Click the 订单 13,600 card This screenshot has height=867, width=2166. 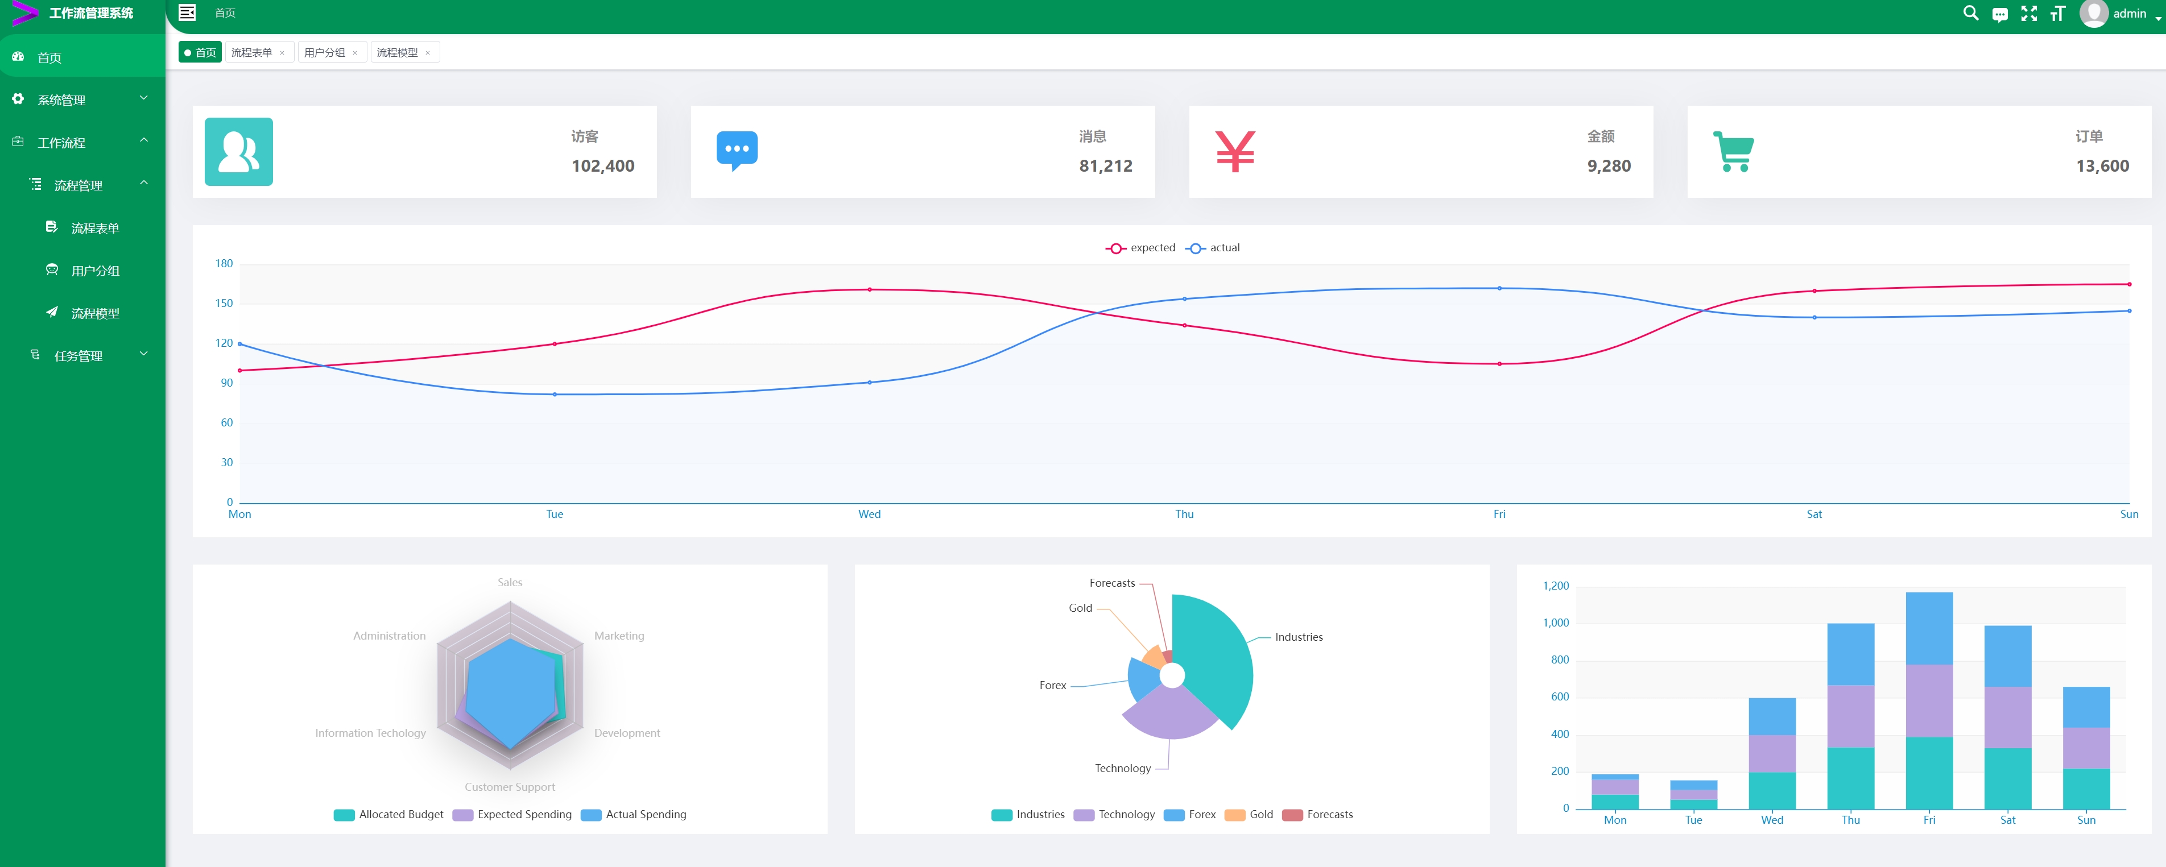click(1919, 151)
